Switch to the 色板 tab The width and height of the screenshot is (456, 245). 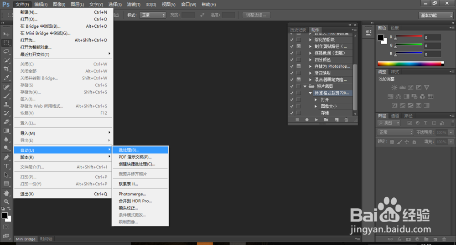(394, 28)
